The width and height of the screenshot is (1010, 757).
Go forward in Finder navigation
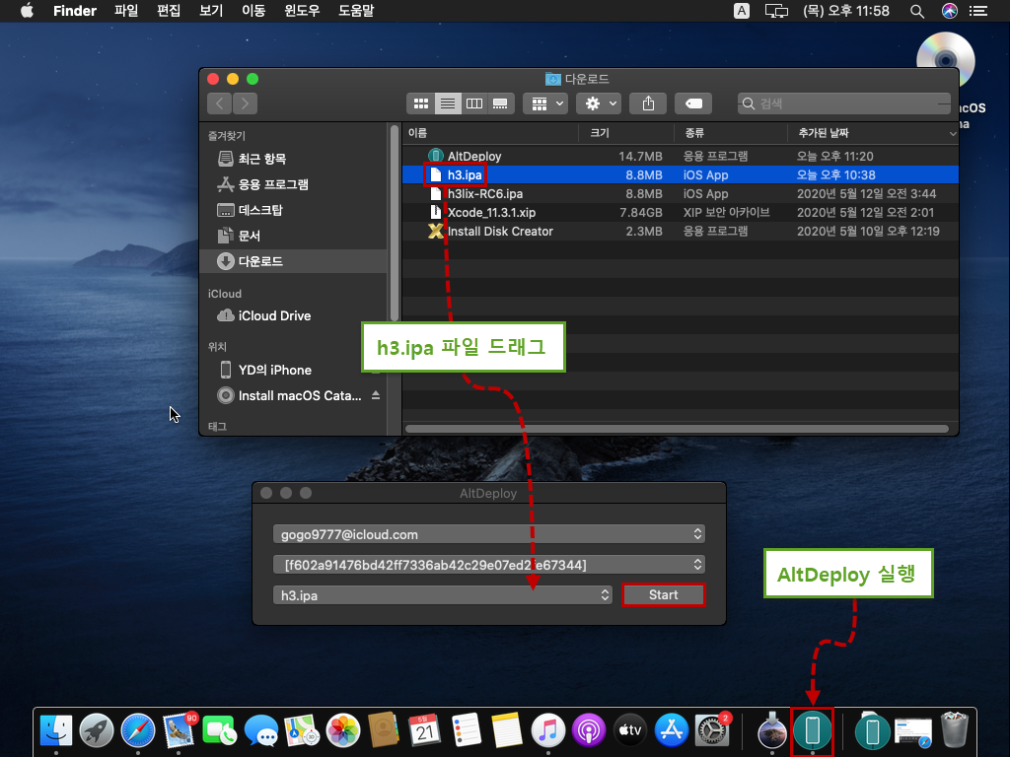(x=245, y=103)
